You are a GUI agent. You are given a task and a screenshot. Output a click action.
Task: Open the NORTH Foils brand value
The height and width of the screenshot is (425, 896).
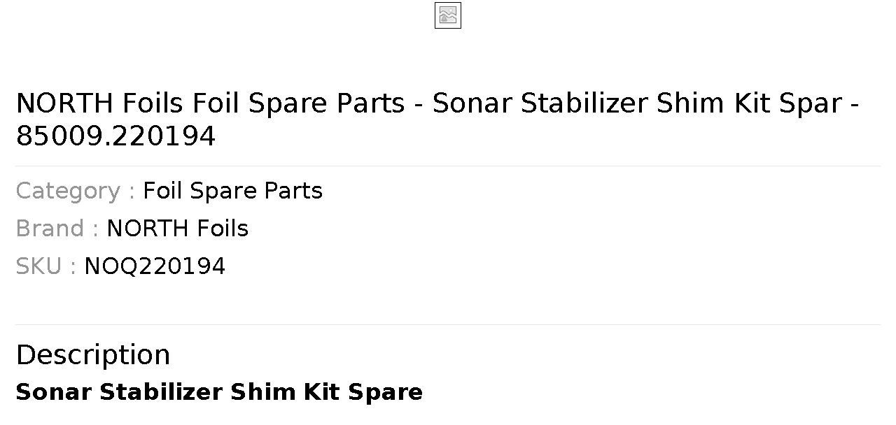pyautogui.click(x=177, y=229)
